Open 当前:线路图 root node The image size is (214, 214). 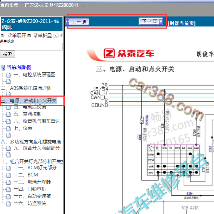(19, 67)
